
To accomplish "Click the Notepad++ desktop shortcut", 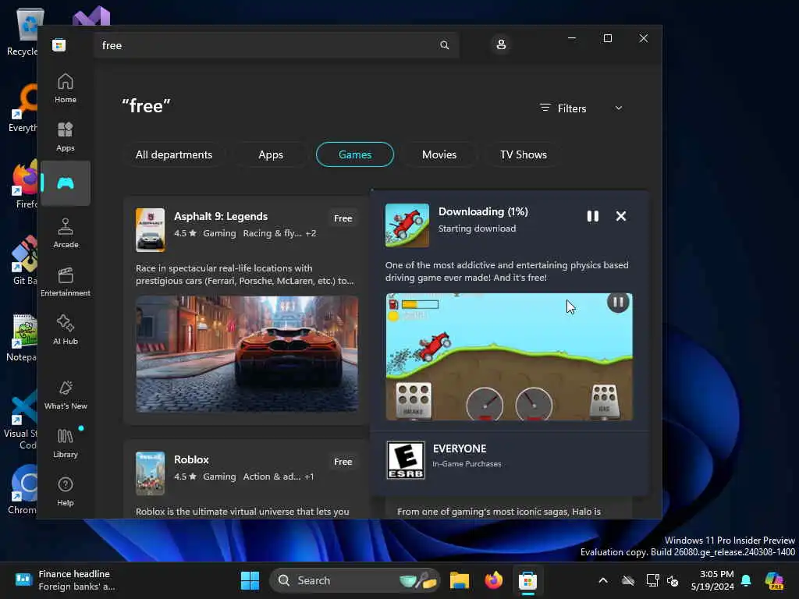I will point(23,337).
